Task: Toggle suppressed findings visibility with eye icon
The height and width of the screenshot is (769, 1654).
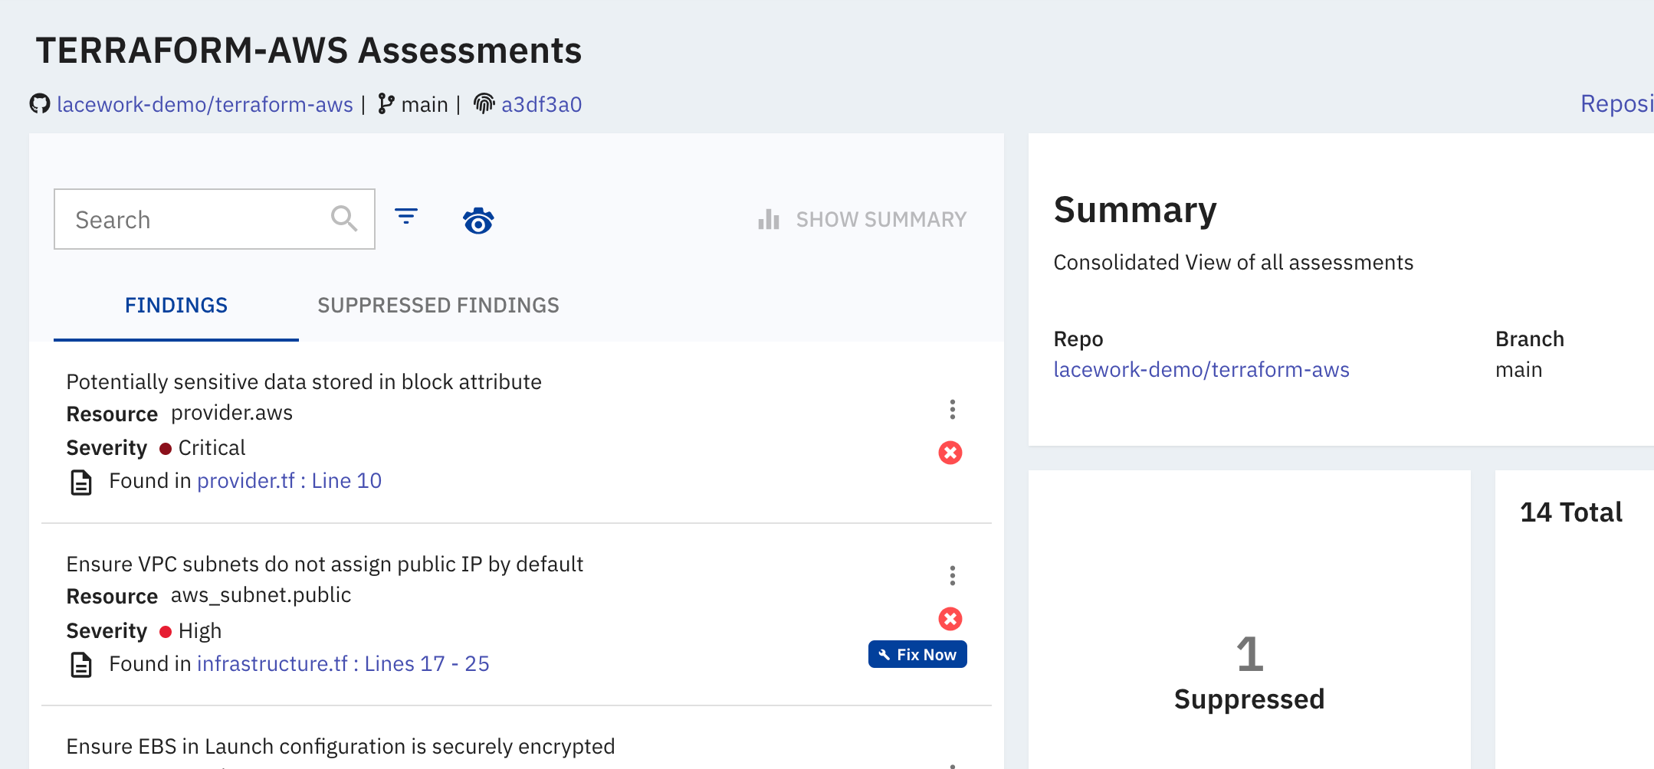Action: tap(478, 221)
